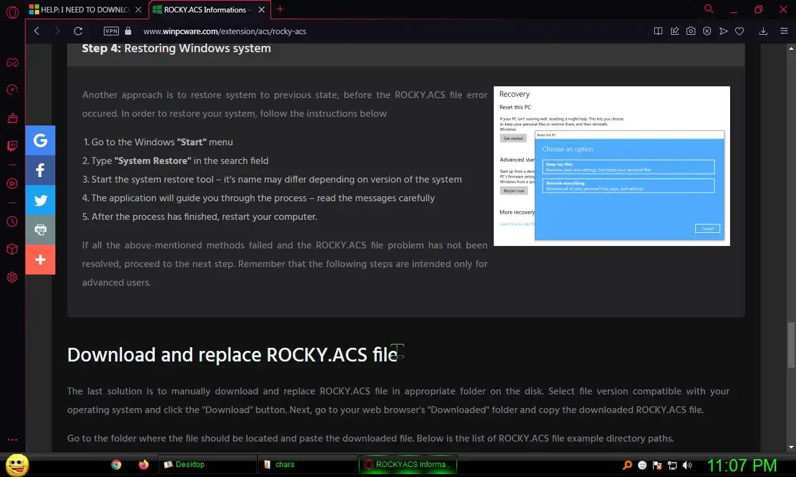Image resolution: width=796 pixels, height=477 pixels.
Task: Click the pinboard pin icon in toolbar
Action: 675,31
